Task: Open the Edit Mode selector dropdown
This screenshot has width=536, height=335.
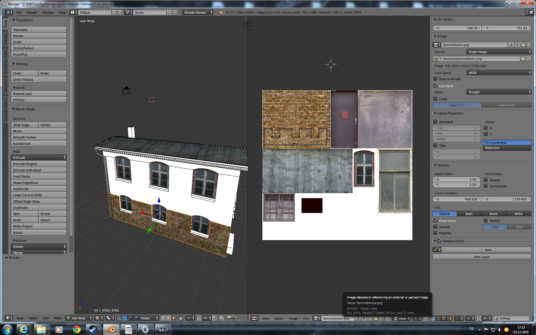Action: click(79, 318)
